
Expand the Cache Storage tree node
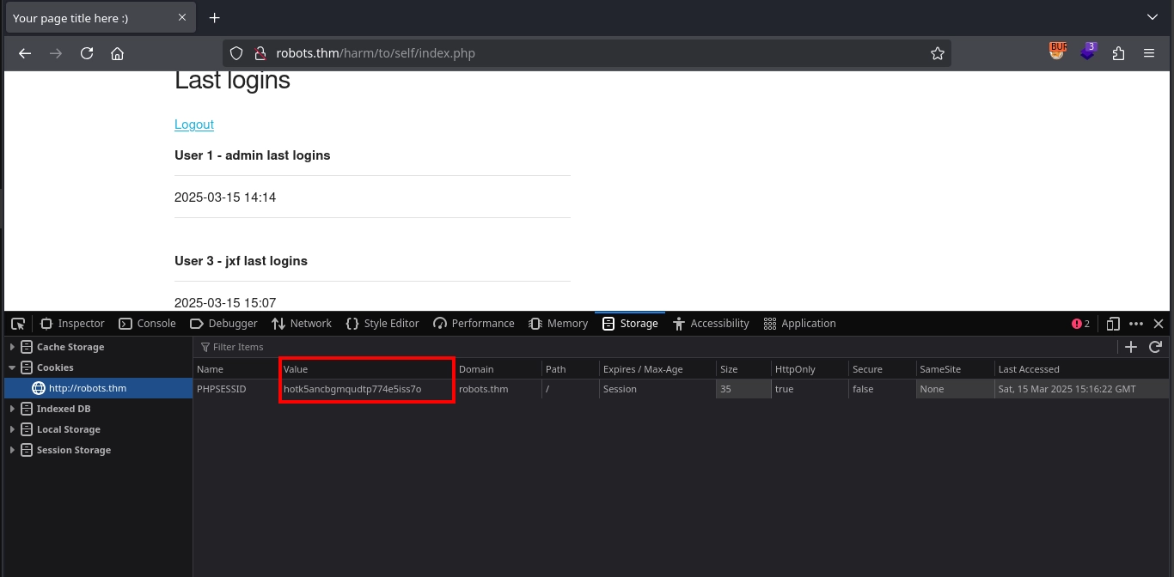pyautogui.click(x=12, y=347)
